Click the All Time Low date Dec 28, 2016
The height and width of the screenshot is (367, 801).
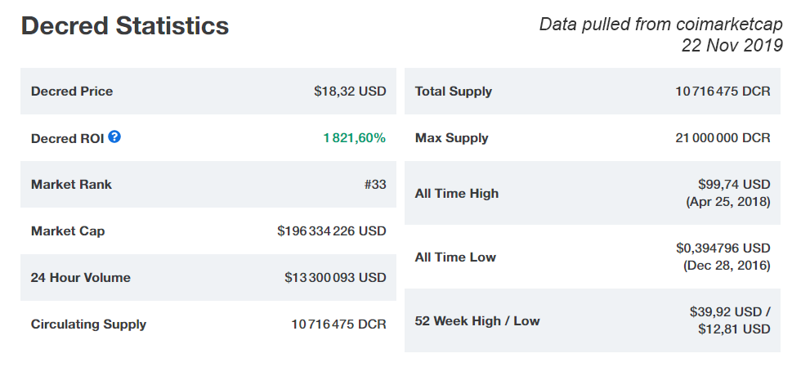tap(727, 266)
